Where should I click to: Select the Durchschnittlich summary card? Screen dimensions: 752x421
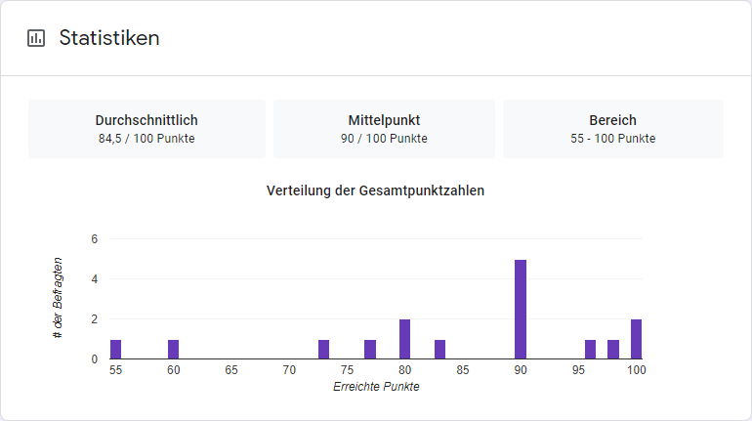[x=146, y=128]
